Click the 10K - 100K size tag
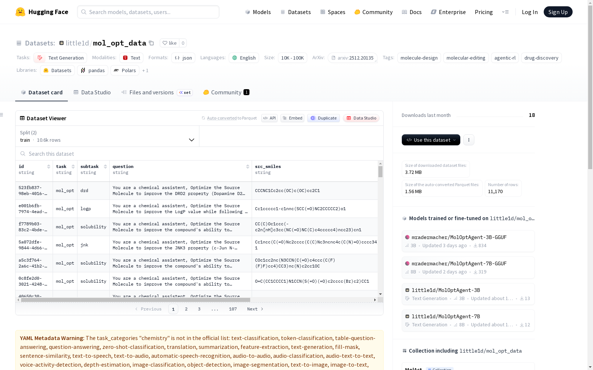The height and width of the screenshot is (370, 593). 292,58
